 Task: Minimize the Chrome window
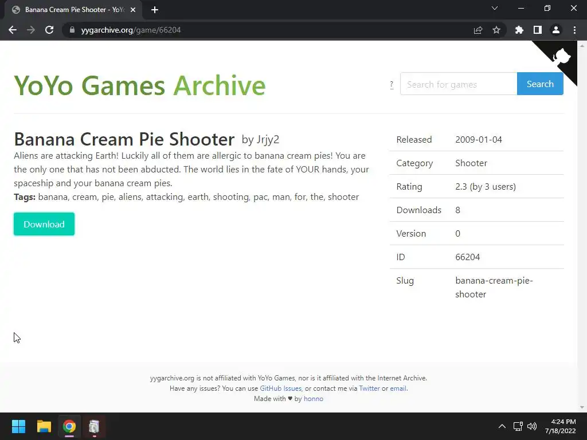(x=521, y=8)
